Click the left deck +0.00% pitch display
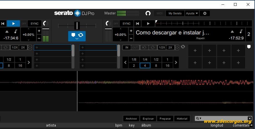255x129 pixels. point(28,34)
